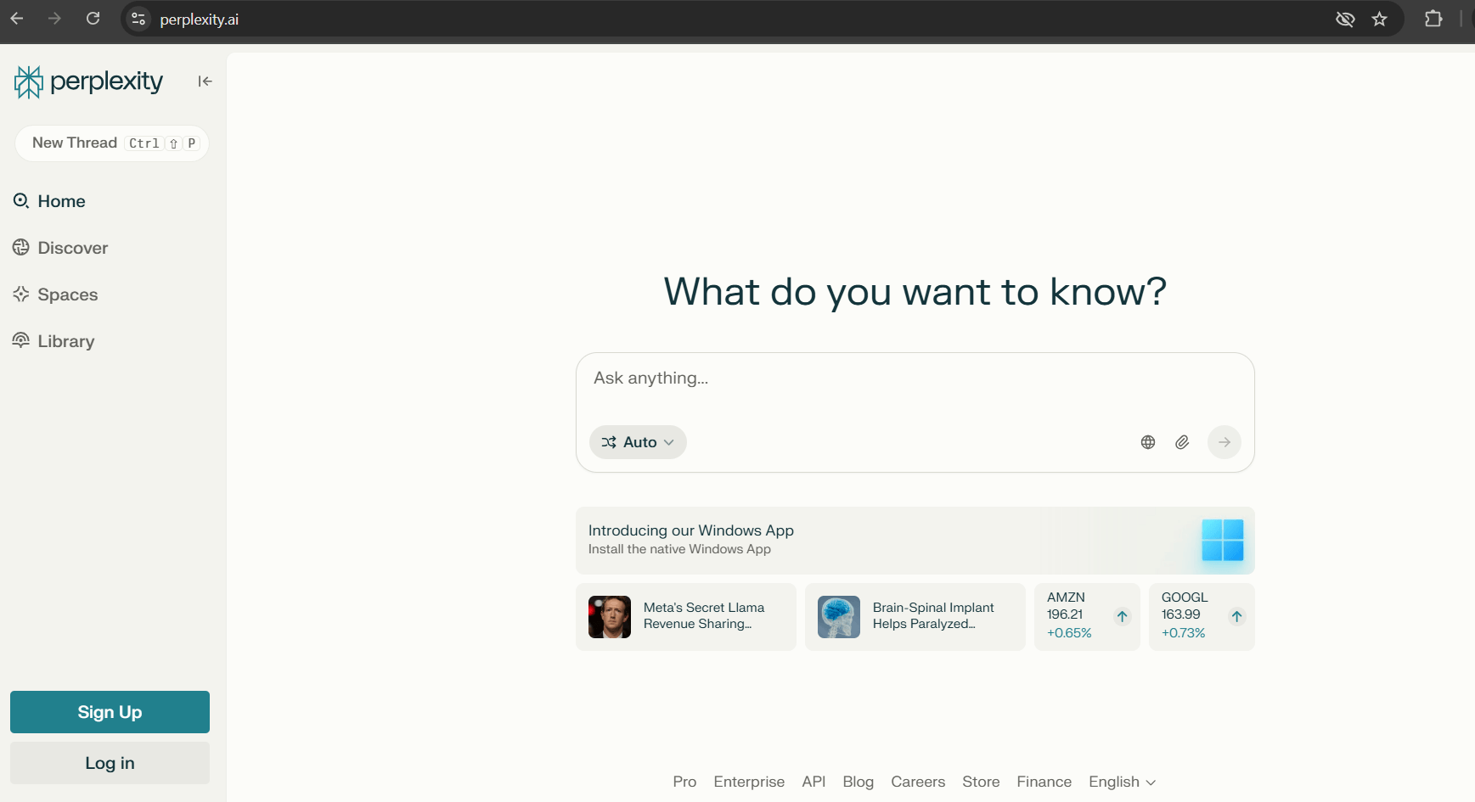1475x802 pixels.
Task: Bookmark this page with the star icon
Action: (x=1379, y=19)
